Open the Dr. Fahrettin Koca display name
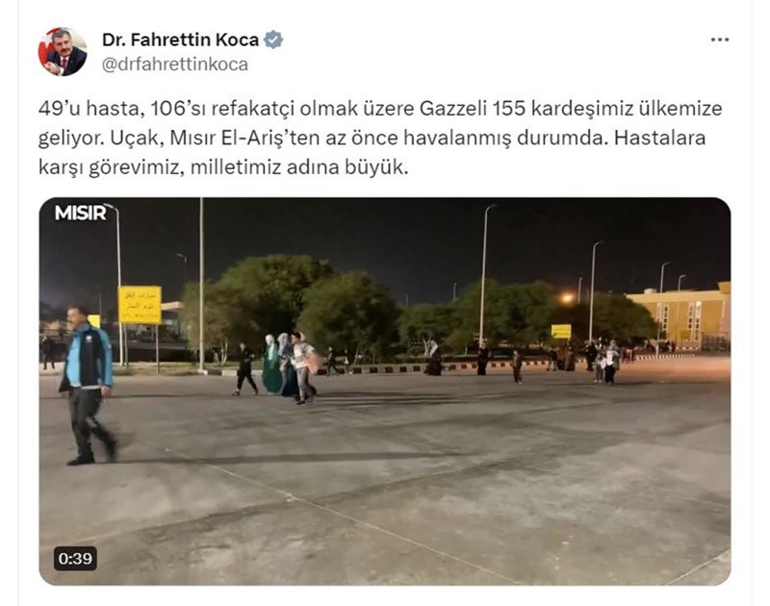The width and height of the screenshot is (770, 606). (180, 39)
